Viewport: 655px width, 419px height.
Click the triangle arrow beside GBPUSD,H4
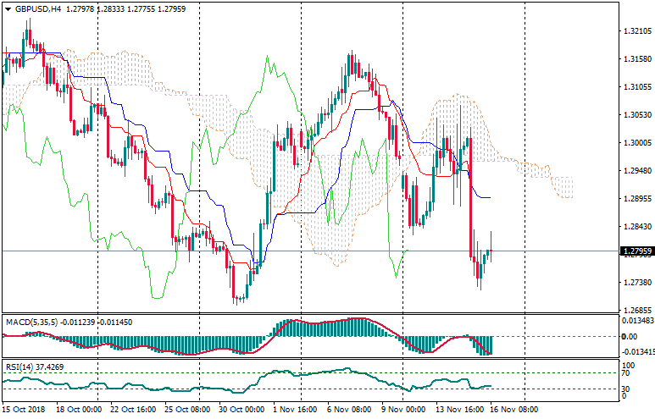(8, 8)
